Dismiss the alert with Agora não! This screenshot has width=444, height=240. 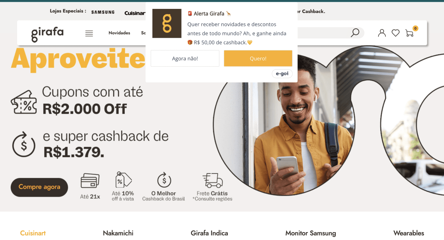tap(185, 58)
